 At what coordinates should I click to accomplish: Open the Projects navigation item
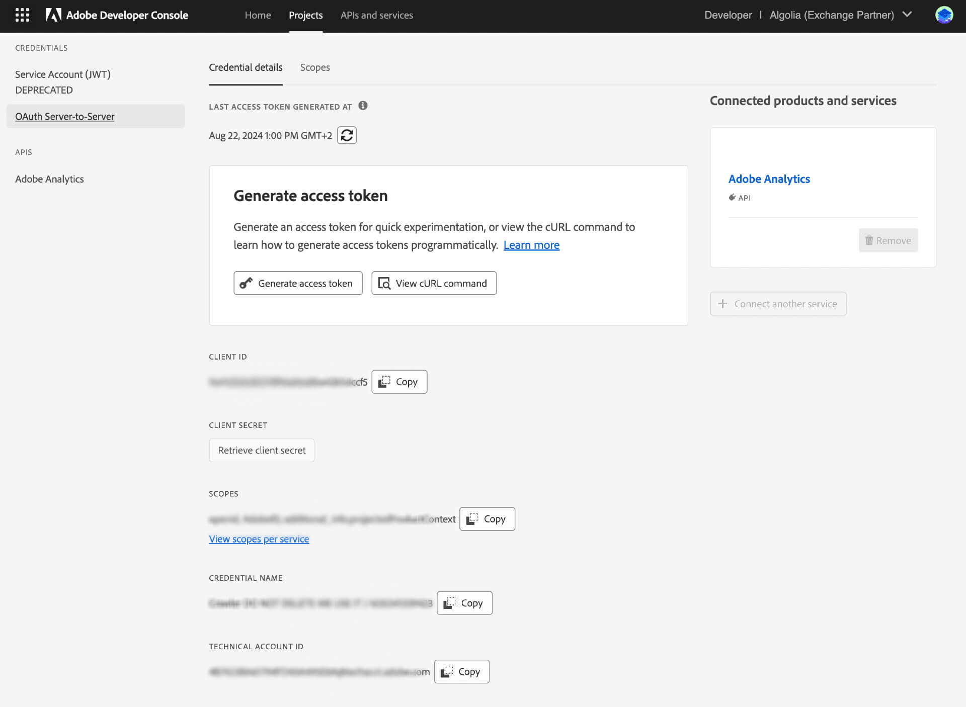[x=305, y=15]
